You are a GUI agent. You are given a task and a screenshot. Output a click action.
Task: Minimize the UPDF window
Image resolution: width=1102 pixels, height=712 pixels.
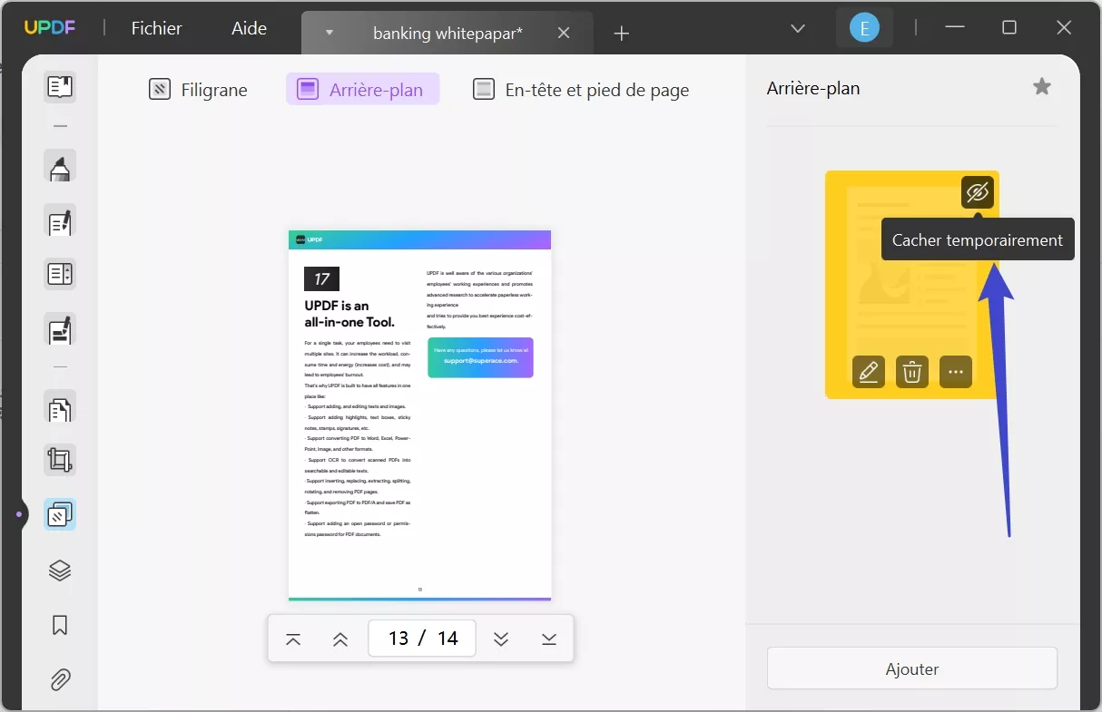954,28
